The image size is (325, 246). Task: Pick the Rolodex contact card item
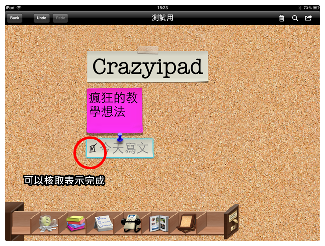131,223
